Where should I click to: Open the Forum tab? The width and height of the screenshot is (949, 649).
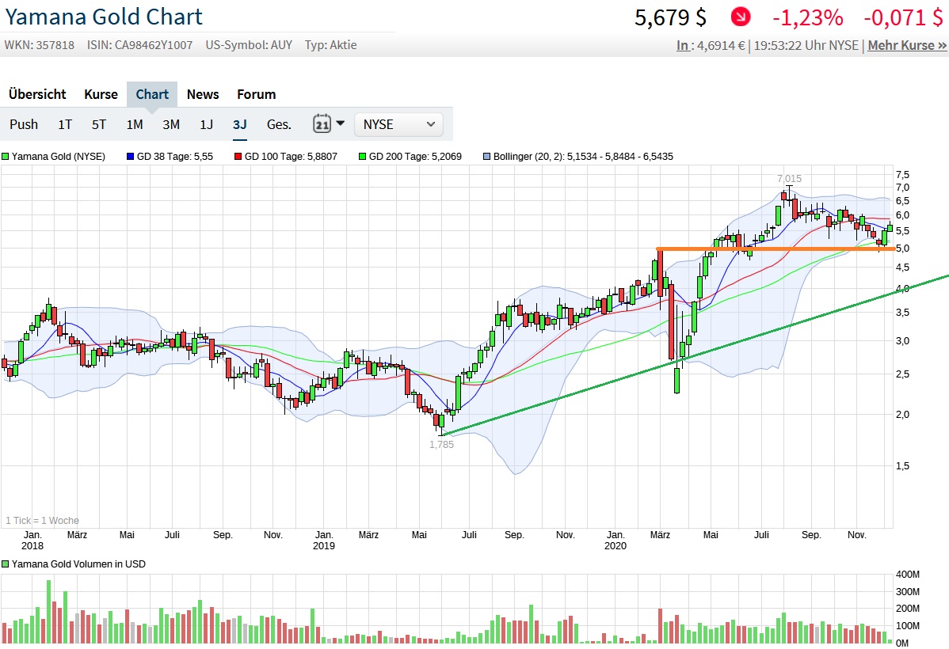[257, 94]
